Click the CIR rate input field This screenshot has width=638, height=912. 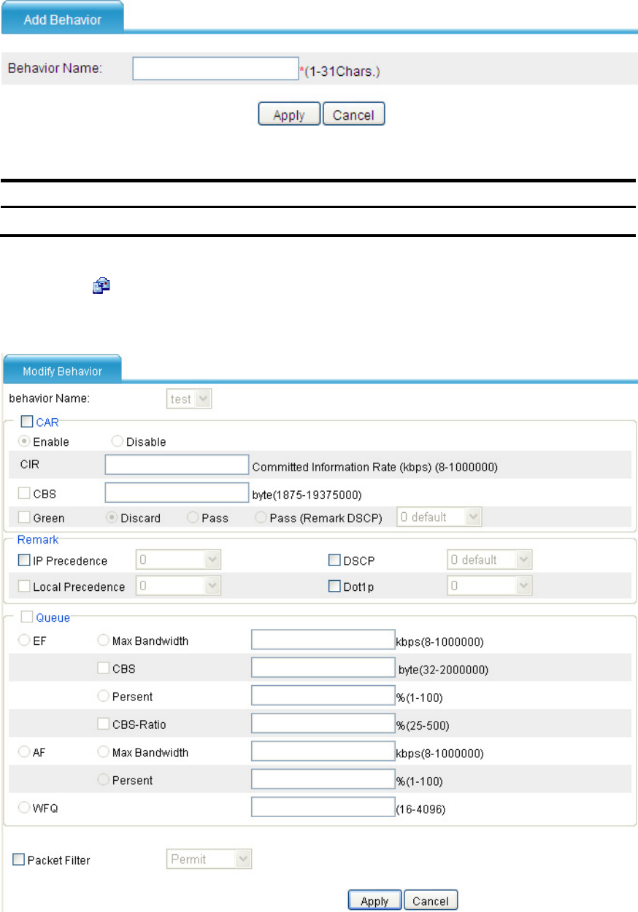[x=177, y=465]
